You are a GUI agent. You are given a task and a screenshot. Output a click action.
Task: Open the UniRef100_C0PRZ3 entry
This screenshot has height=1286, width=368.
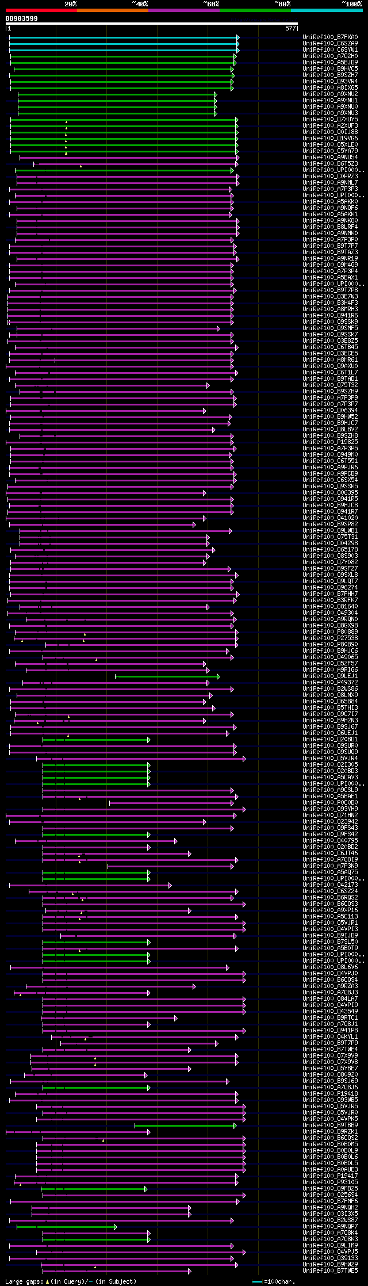tap(330, 176)
